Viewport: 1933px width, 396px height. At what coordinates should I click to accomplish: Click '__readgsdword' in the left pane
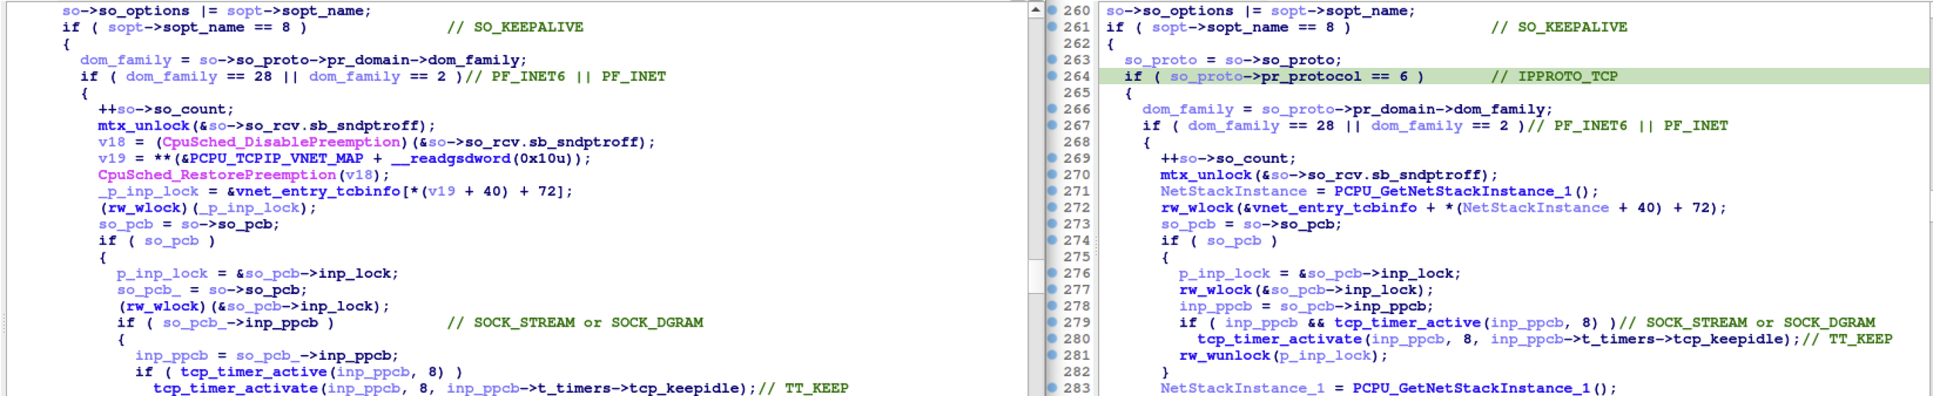click(x=451, y=158)
